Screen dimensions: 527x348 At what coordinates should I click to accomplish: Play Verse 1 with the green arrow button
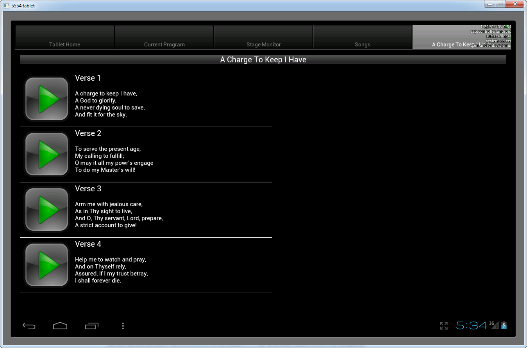46,99
